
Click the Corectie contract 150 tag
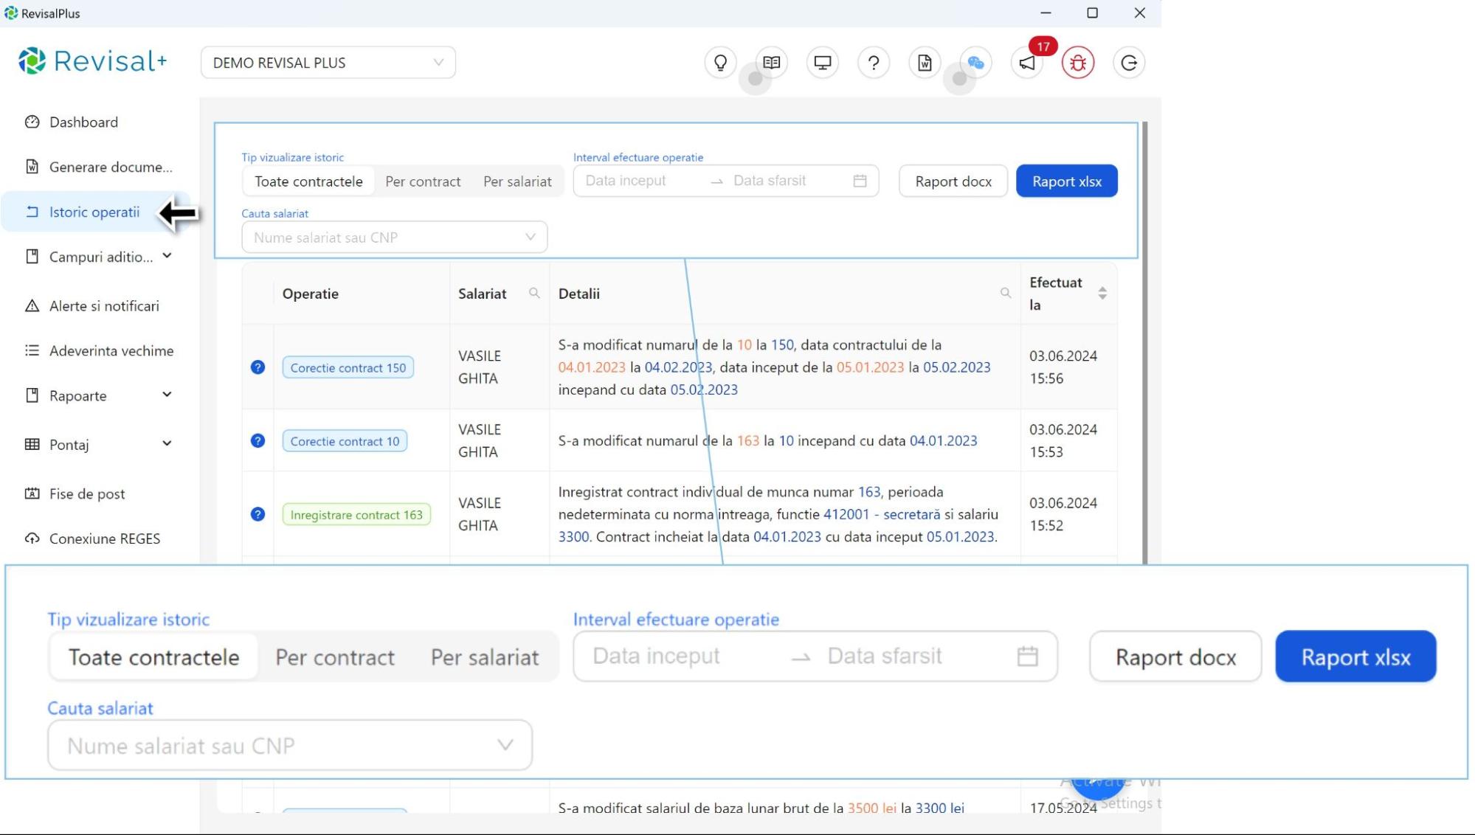tap(348, 367)
